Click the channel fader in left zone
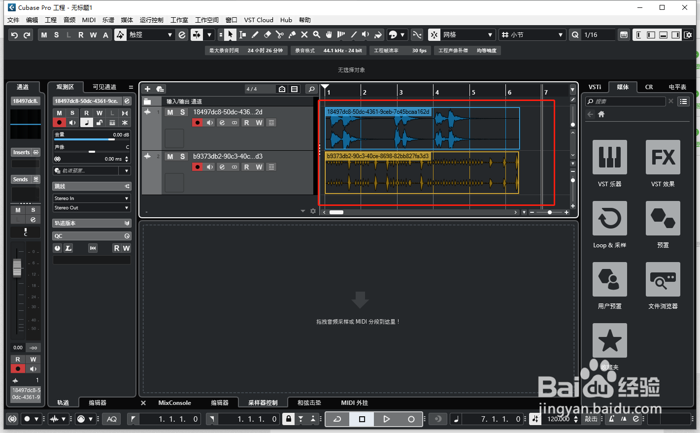The image size is (700, 433). click(17, 267)
